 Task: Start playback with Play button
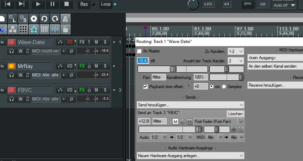pyautogui.click(x=38, y=4)
